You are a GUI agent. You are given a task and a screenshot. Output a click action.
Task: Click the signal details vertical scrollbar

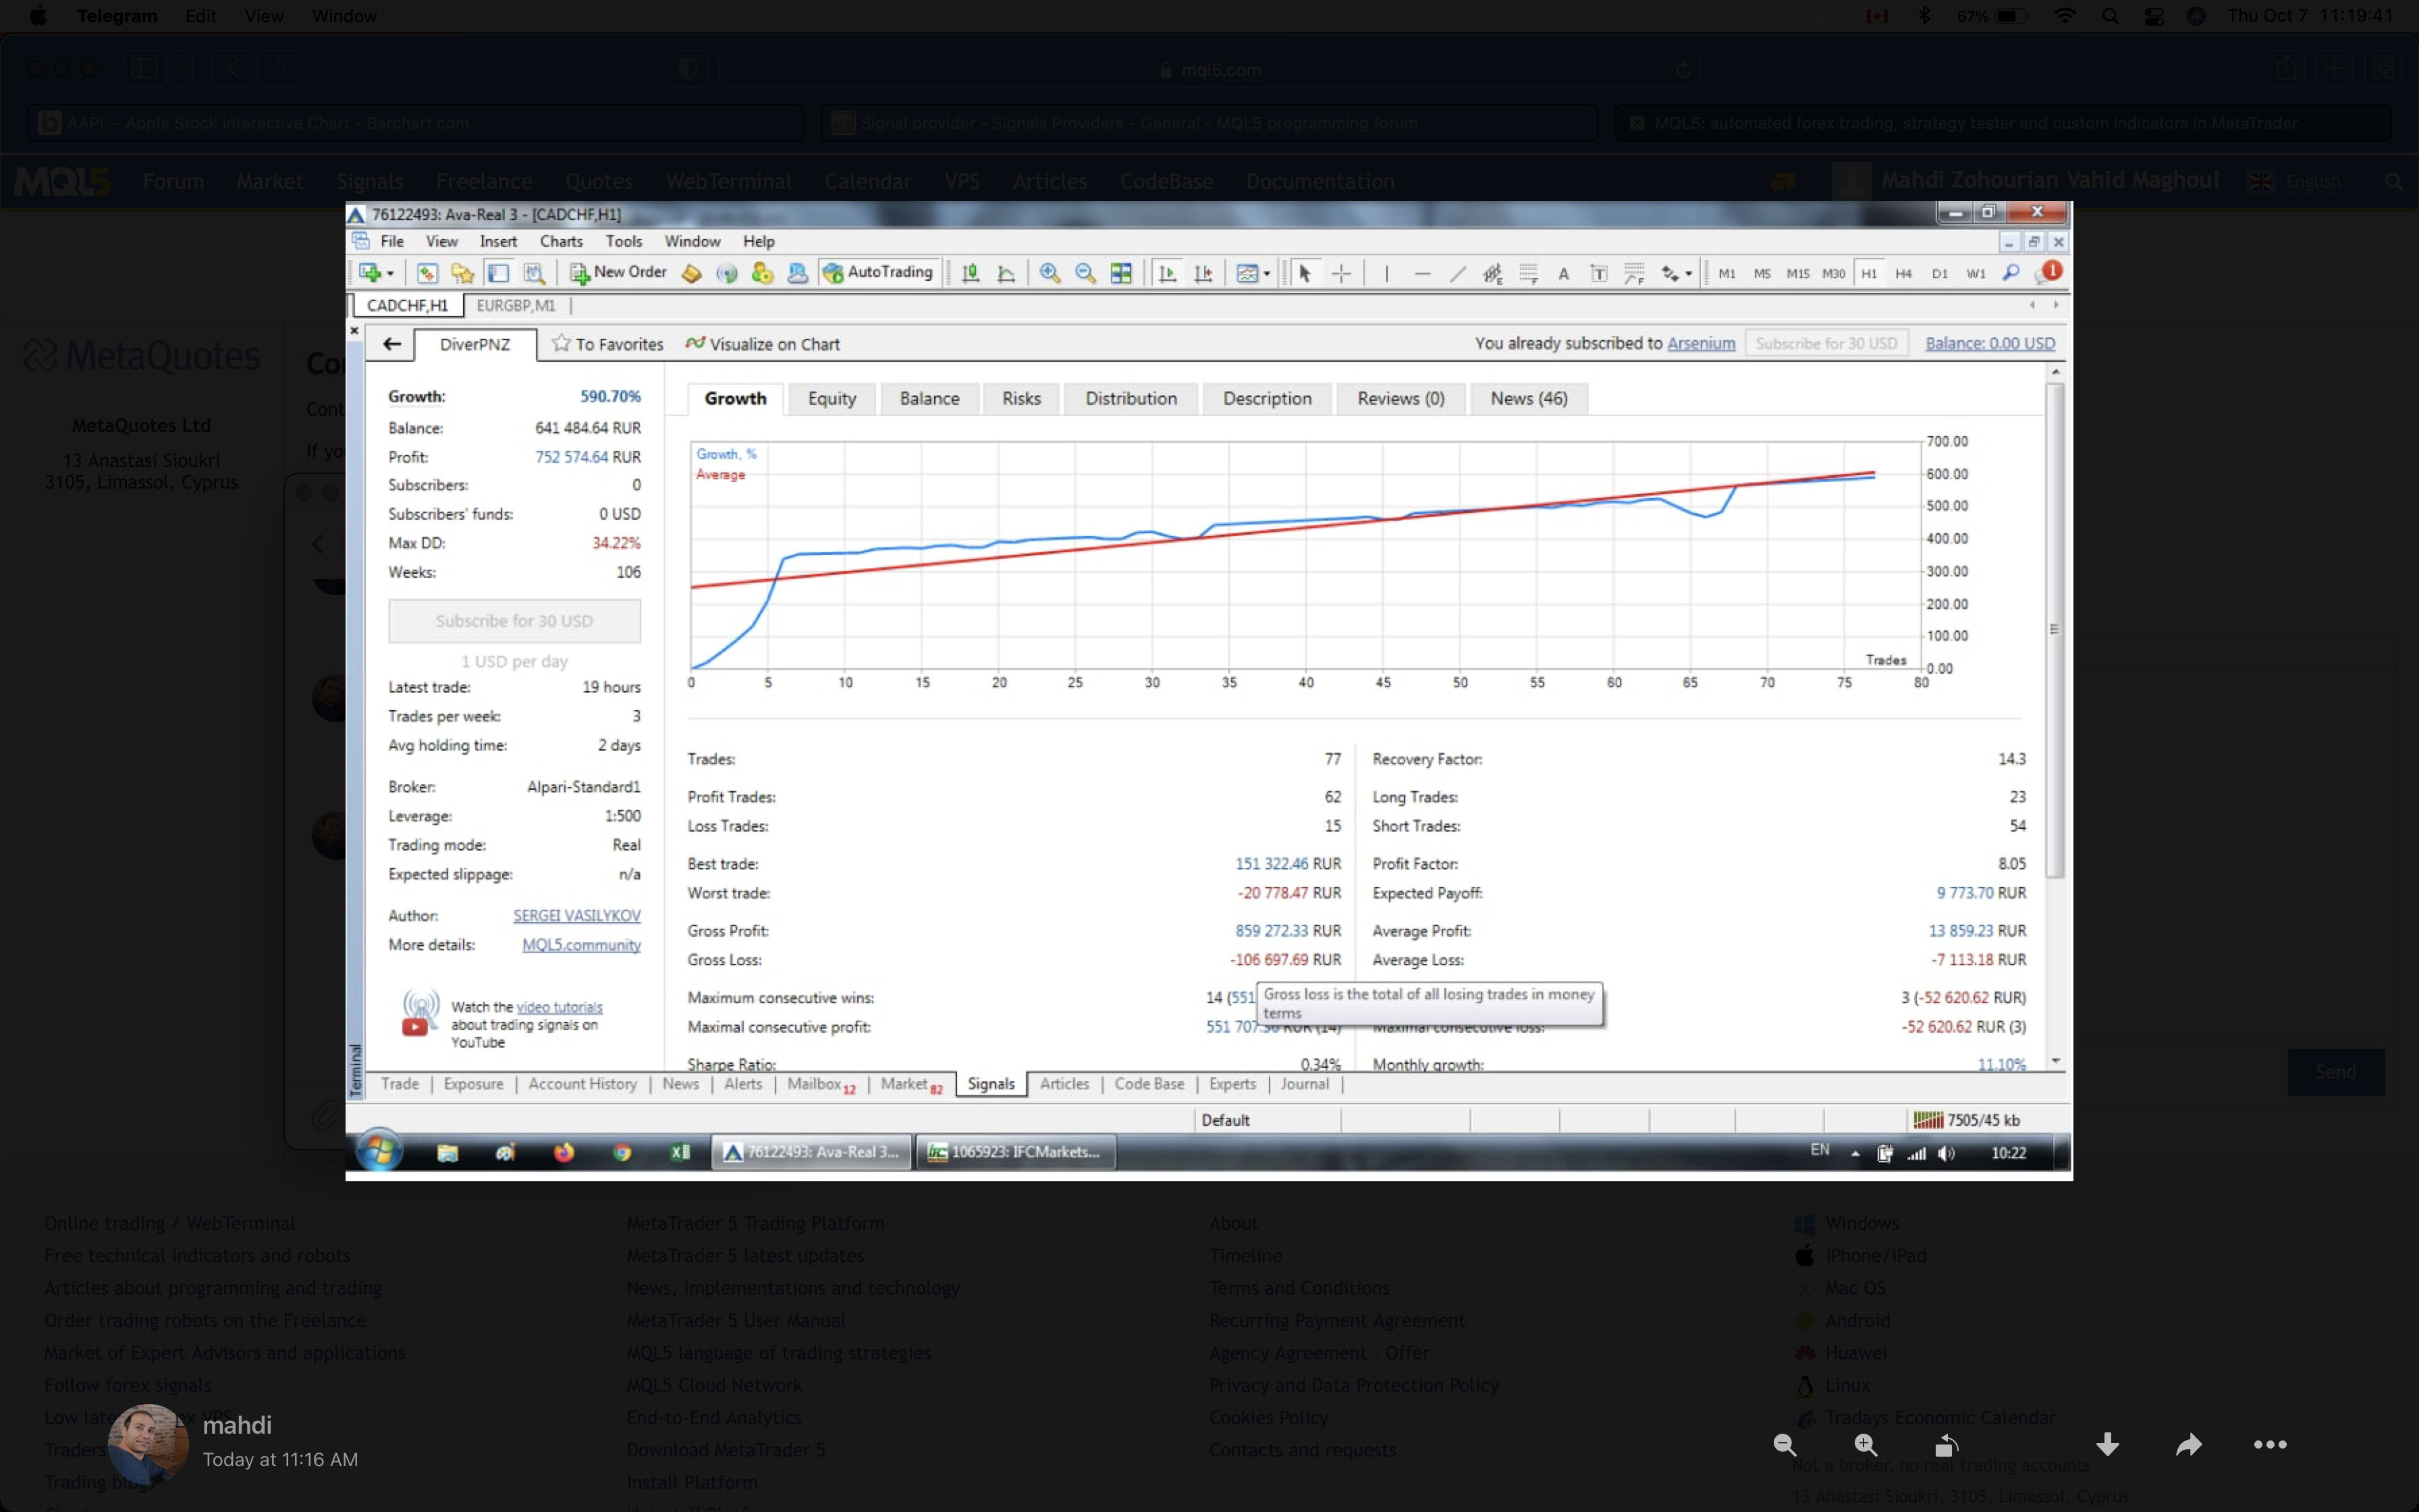click(2054, 630)
